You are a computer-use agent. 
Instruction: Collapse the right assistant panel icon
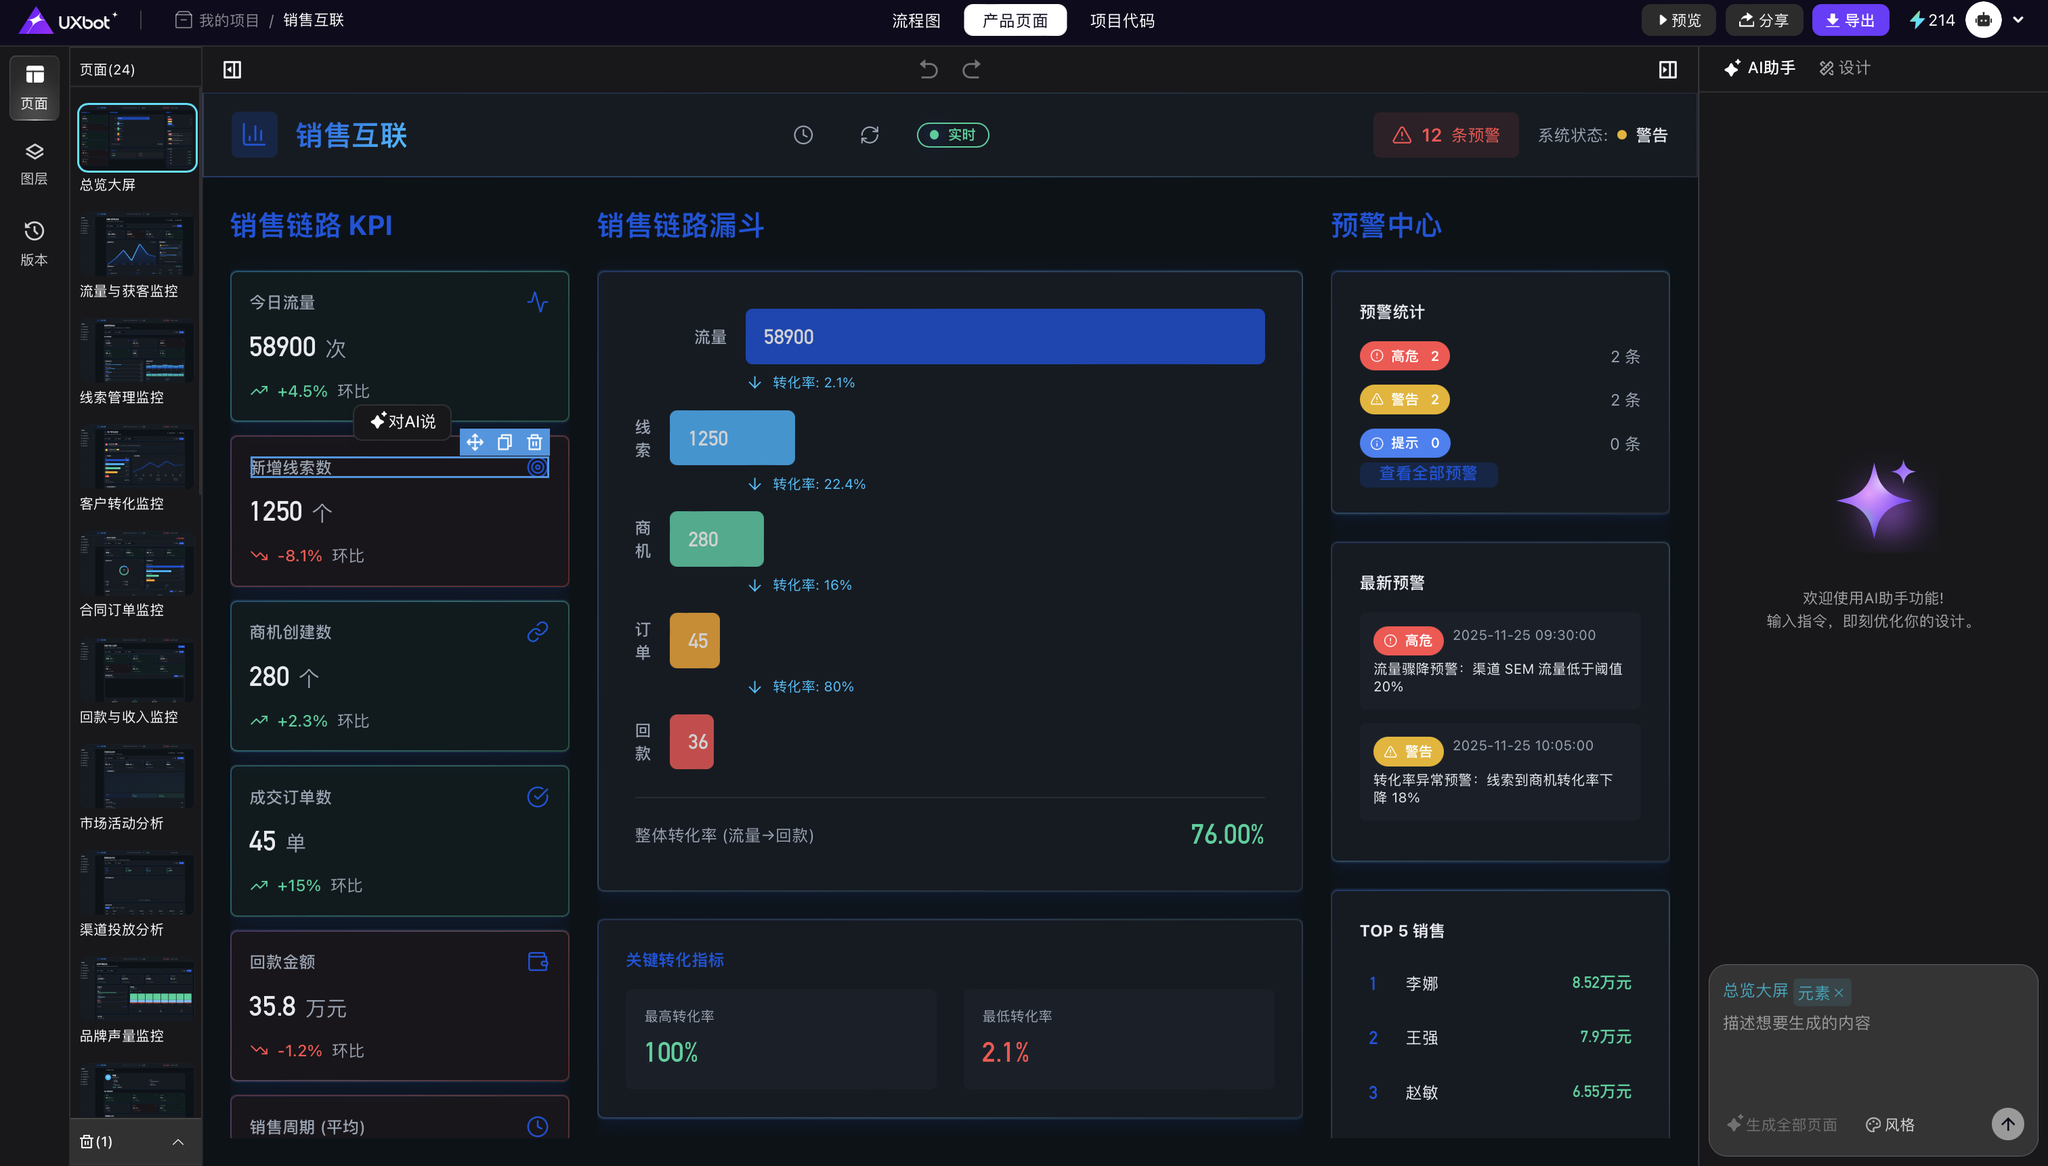1667,70
